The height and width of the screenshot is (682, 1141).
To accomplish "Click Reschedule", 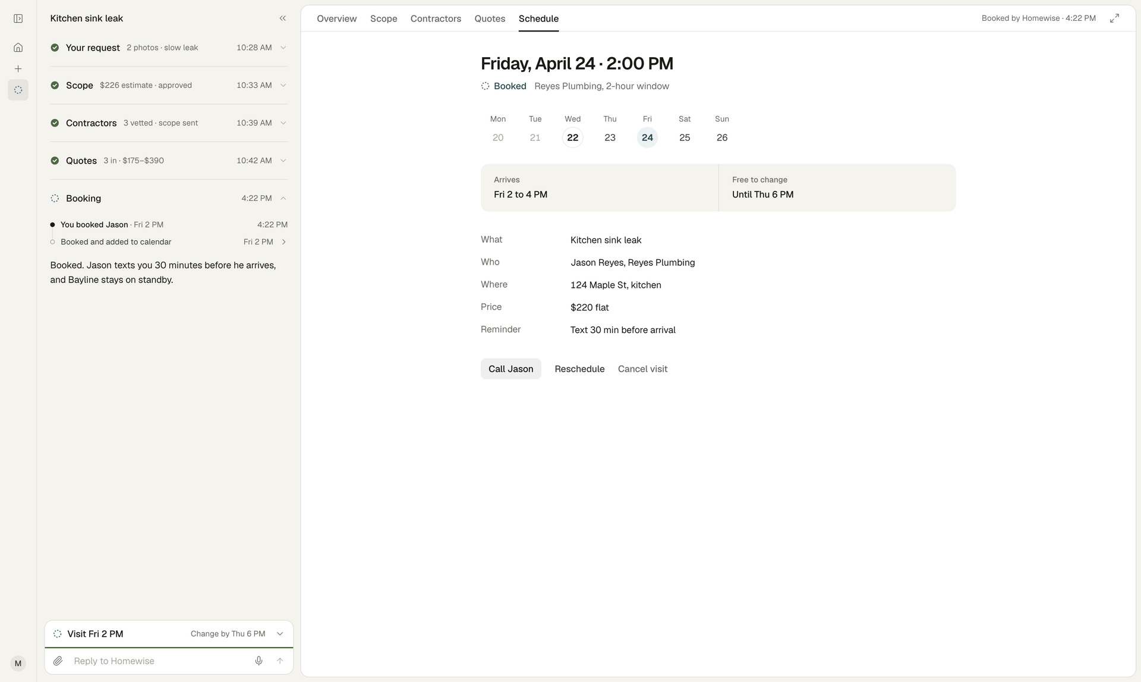I will pos(579,369).
